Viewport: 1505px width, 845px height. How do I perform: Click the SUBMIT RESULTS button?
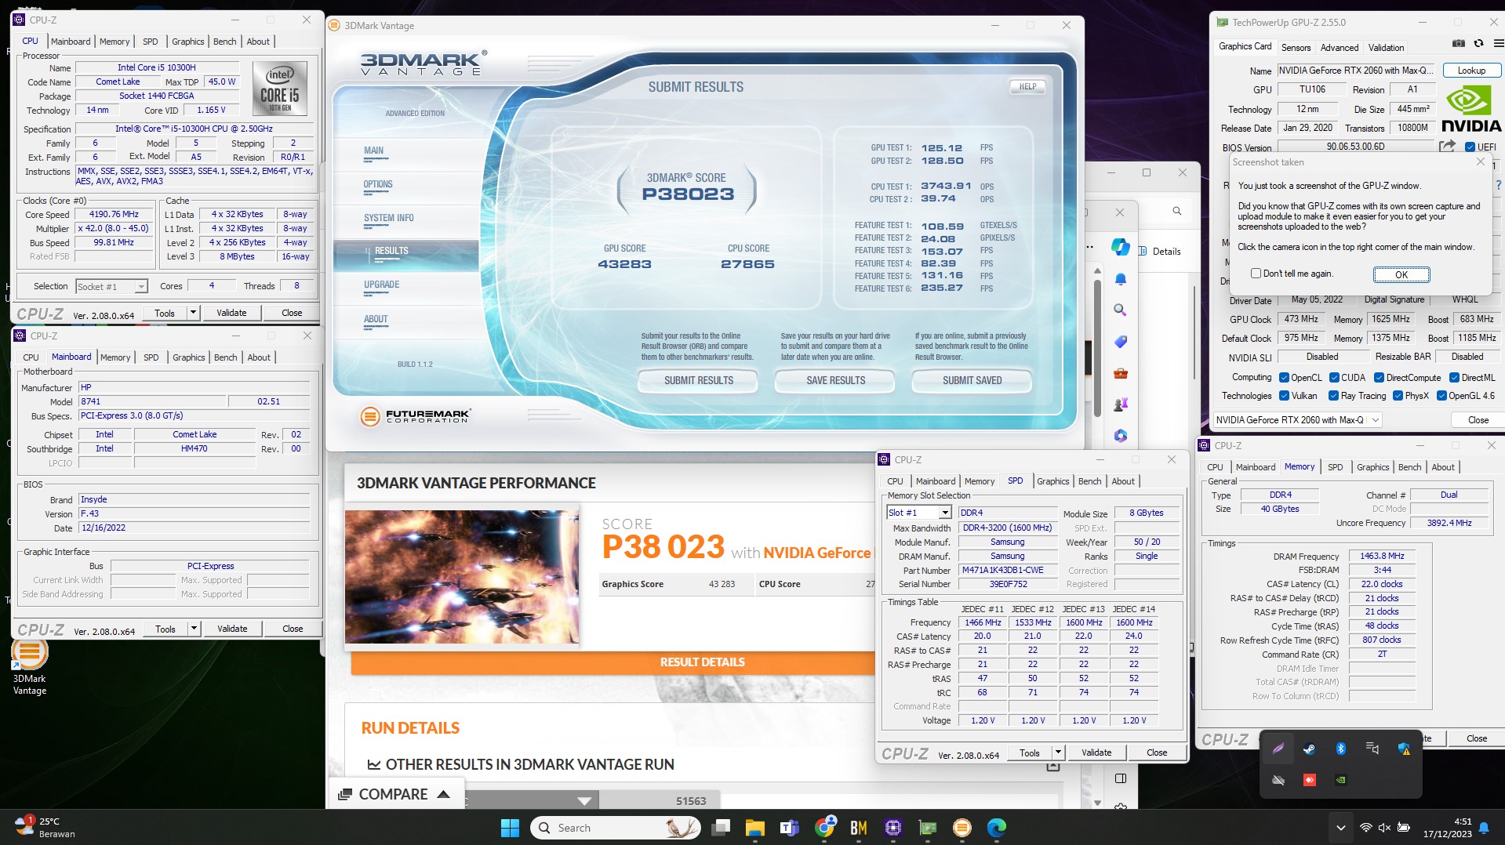[699, 380]
